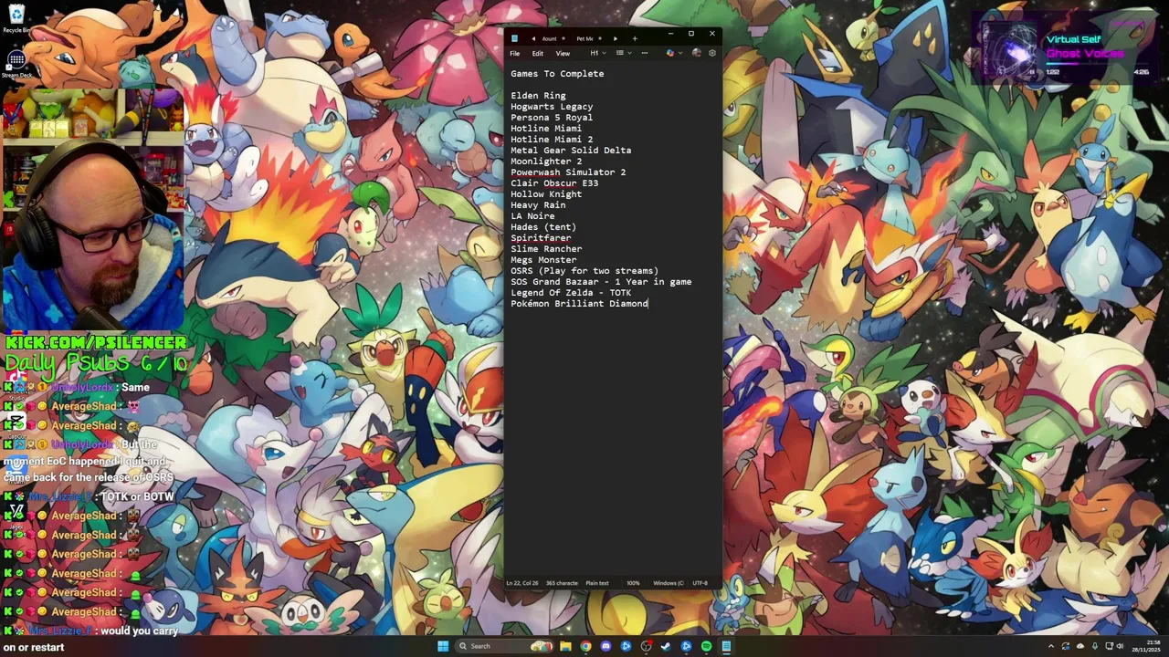Click the 'Clair Obscur E33' line
Viewport: 1169px width, 657px height.
coord(554,183)
